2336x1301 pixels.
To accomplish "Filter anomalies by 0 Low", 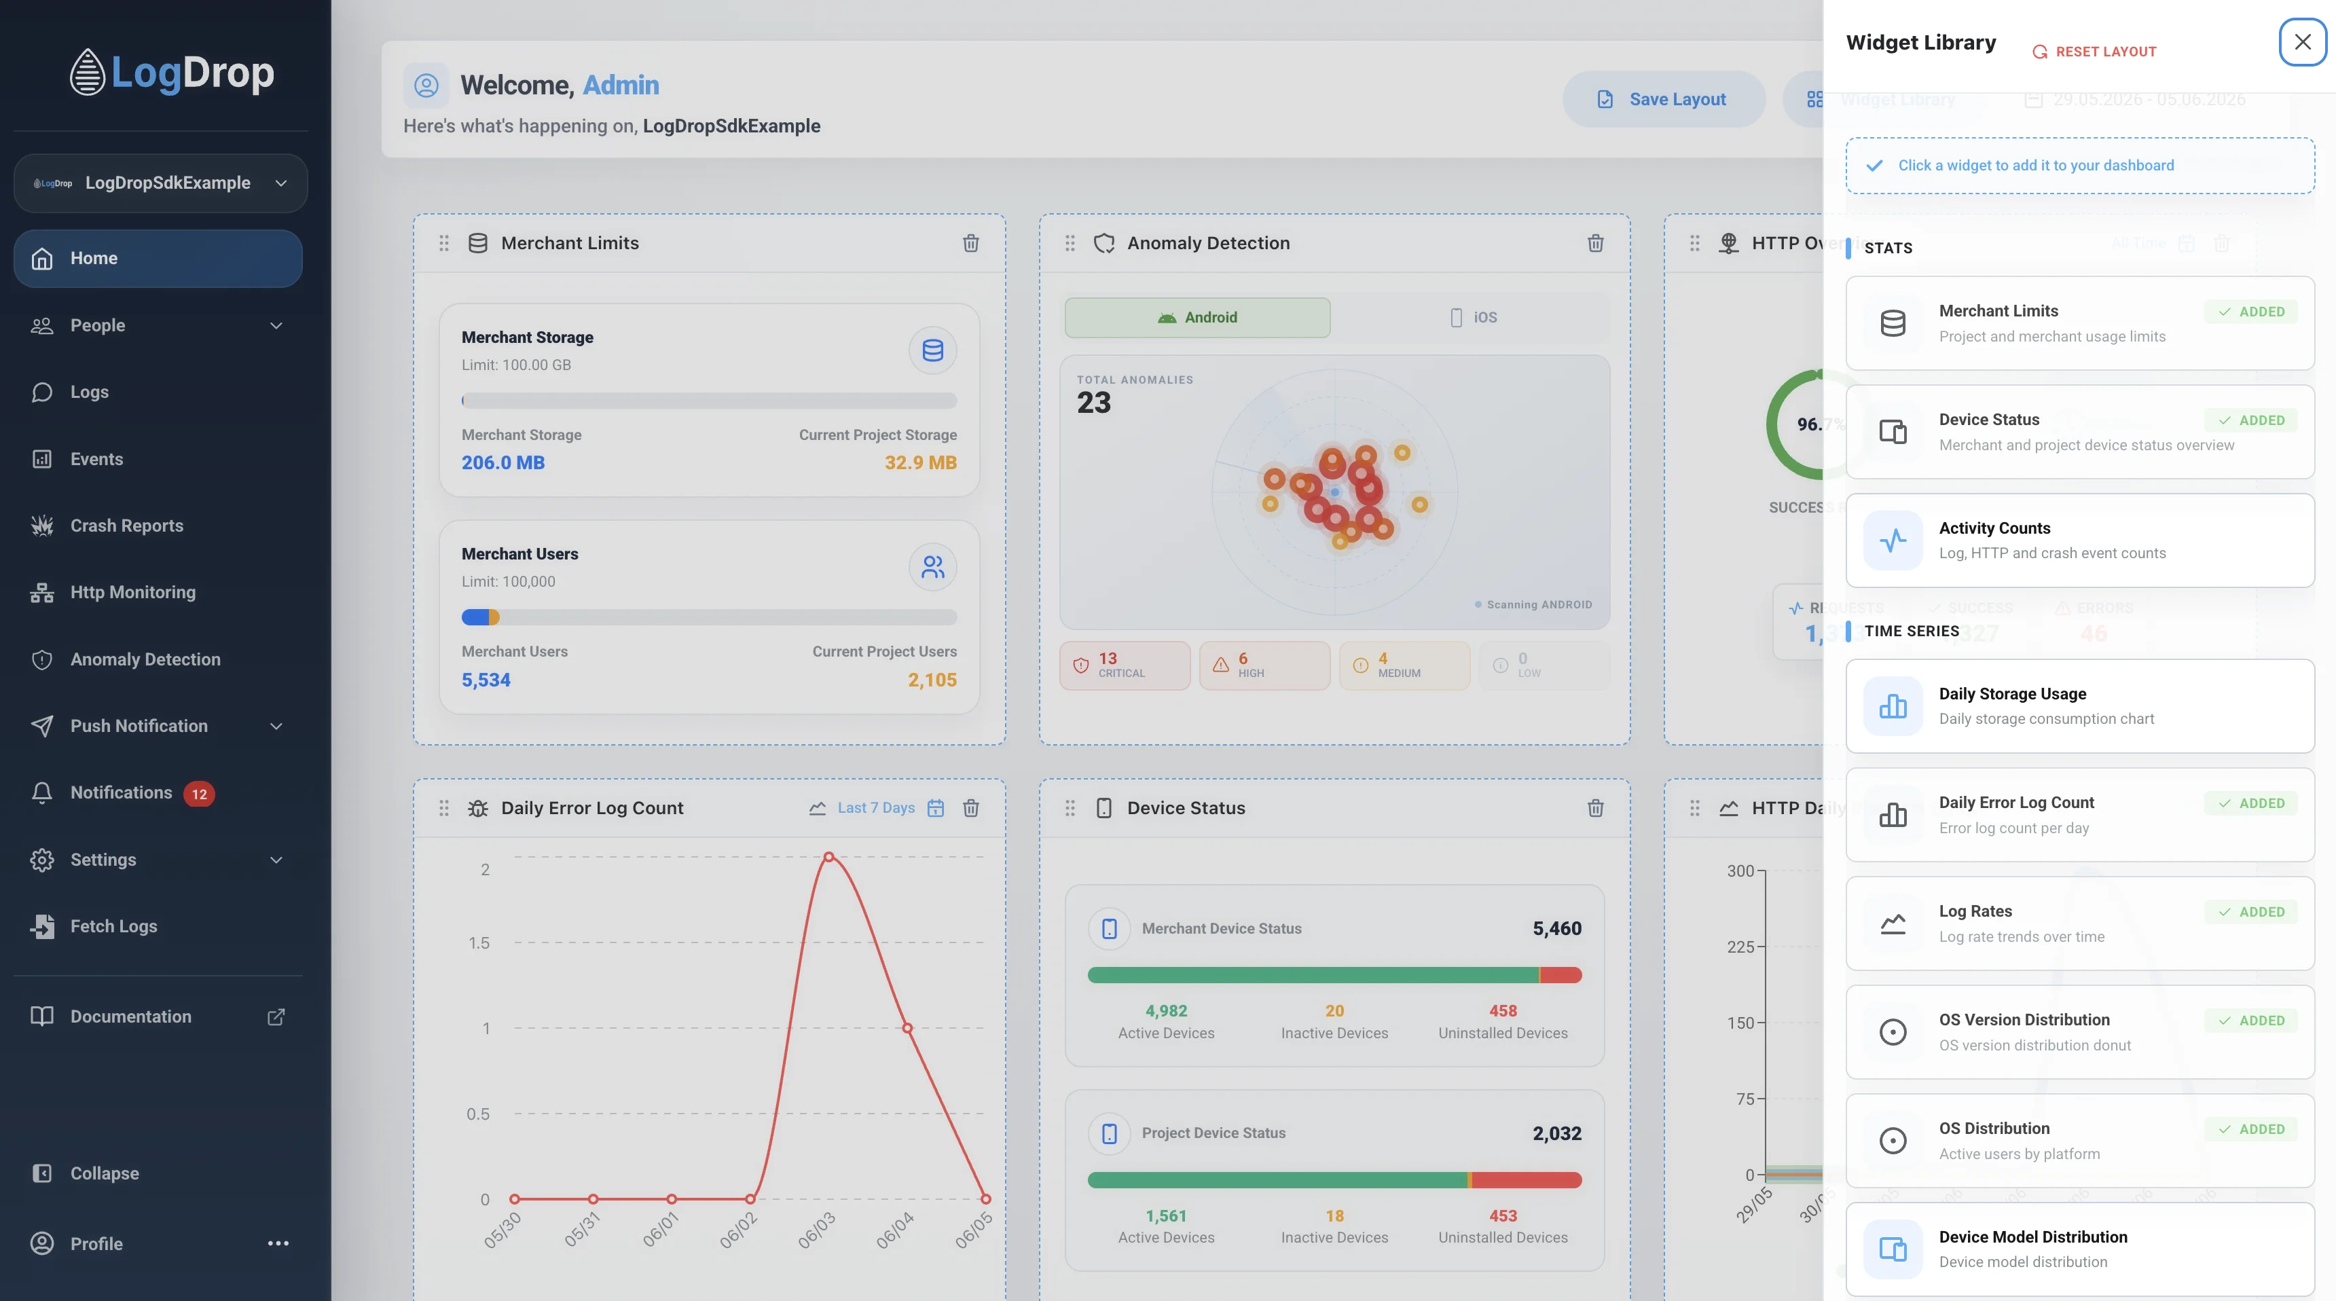I will 1544,665.
